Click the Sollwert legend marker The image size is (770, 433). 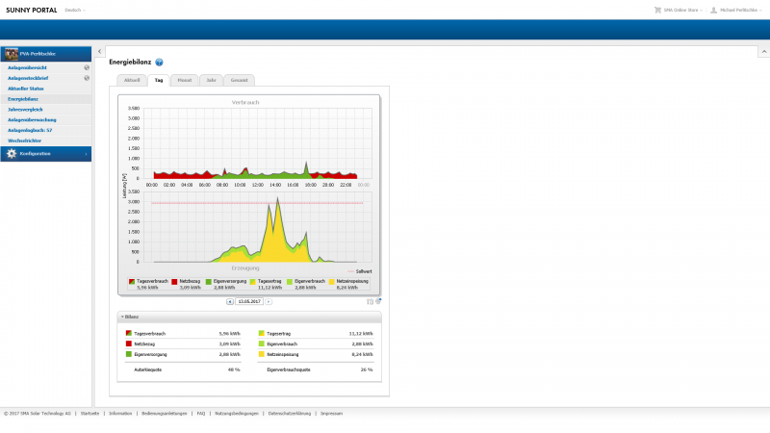(x=350, y=271)
